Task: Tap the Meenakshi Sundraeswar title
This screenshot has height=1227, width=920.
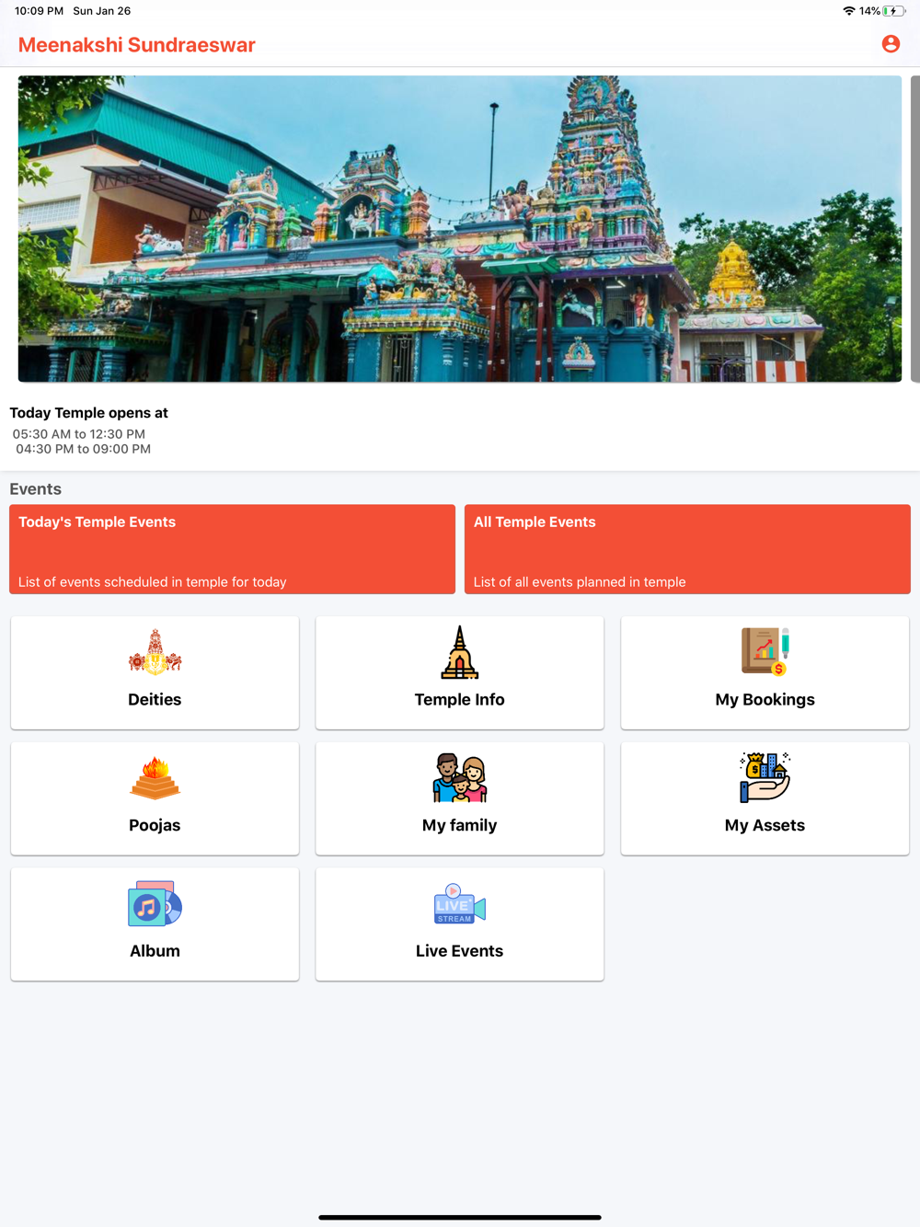Action: (x=137, y=45)
